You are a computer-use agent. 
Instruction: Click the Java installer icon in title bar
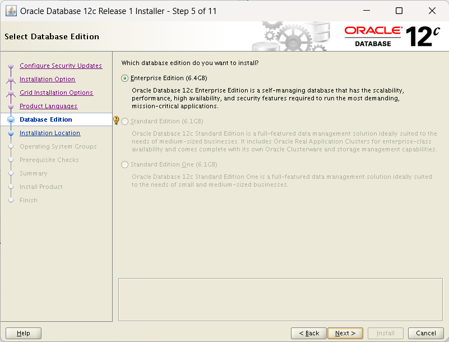[11, 11]
